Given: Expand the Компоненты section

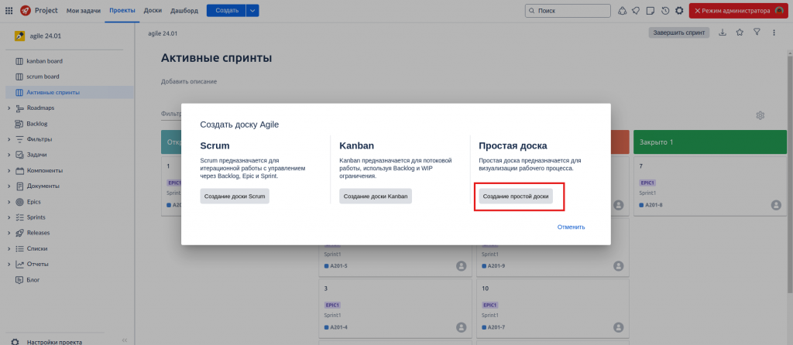Looking at the screenshot, I should 9,171.
